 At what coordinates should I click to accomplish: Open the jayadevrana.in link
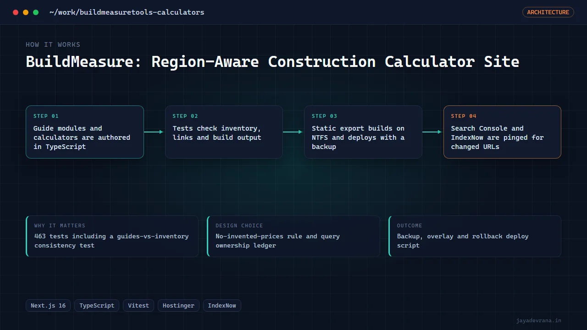pos(538,320)
